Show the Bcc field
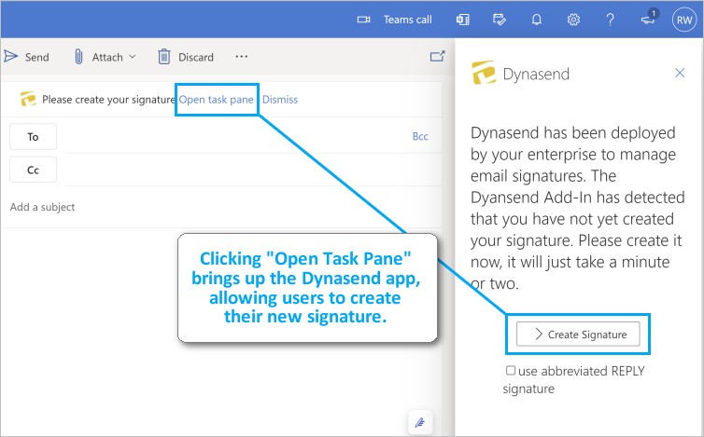Image resolution: width=704 pixels, height=437 pixels. [420, 136]
